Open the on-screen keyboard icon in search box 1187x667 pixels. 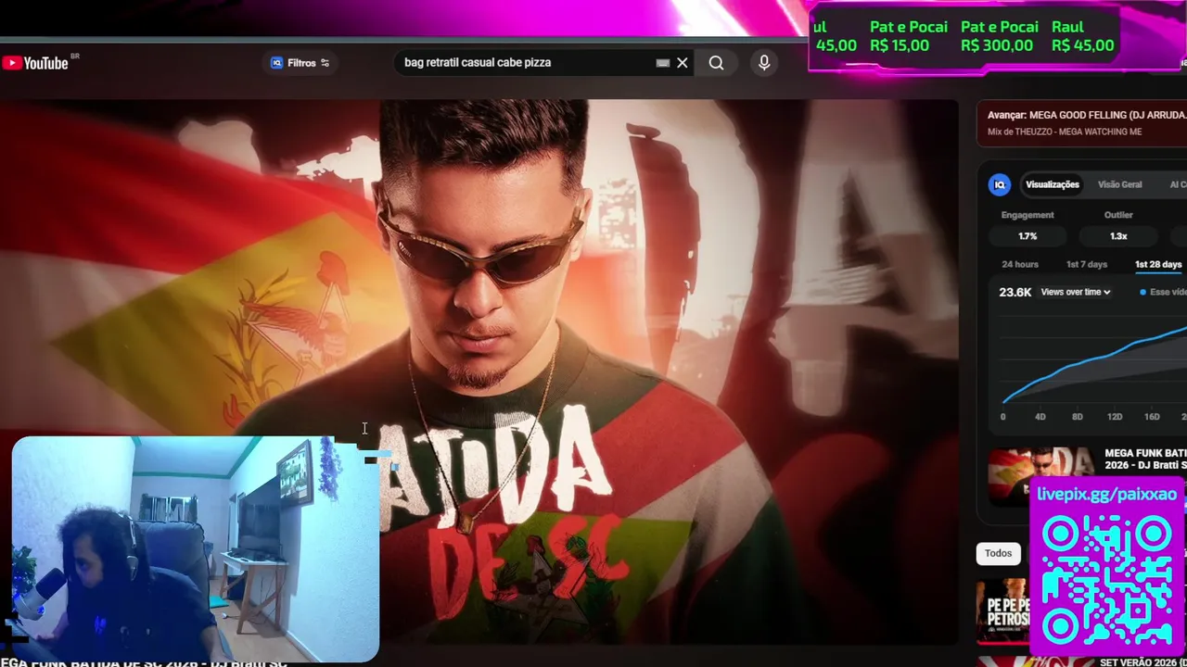click(662, 63)
